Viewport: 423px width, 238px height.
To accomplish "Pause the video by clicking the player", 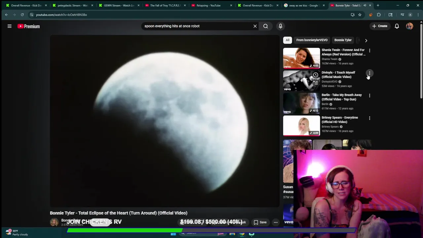I will pyautogui.click(x=165, y=121).
